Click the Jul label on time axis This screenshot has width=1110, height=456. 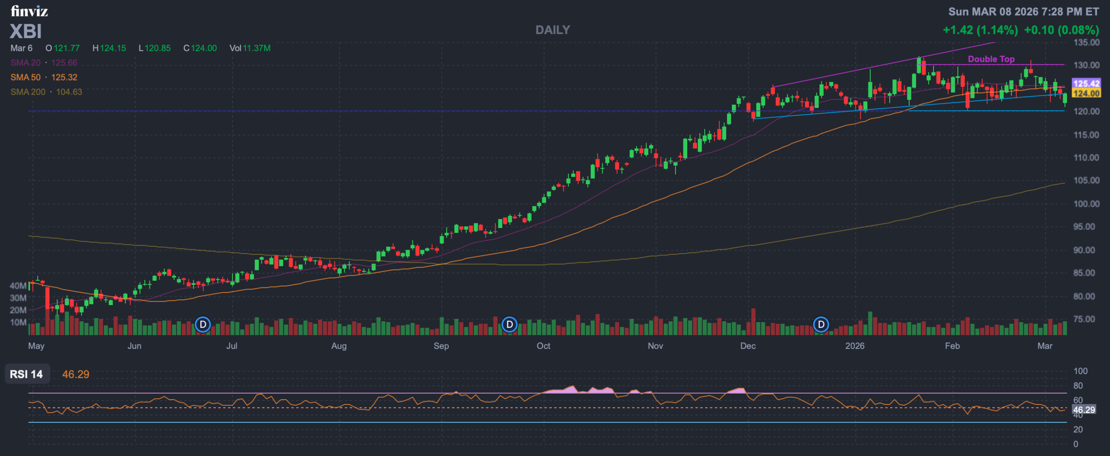232,346
